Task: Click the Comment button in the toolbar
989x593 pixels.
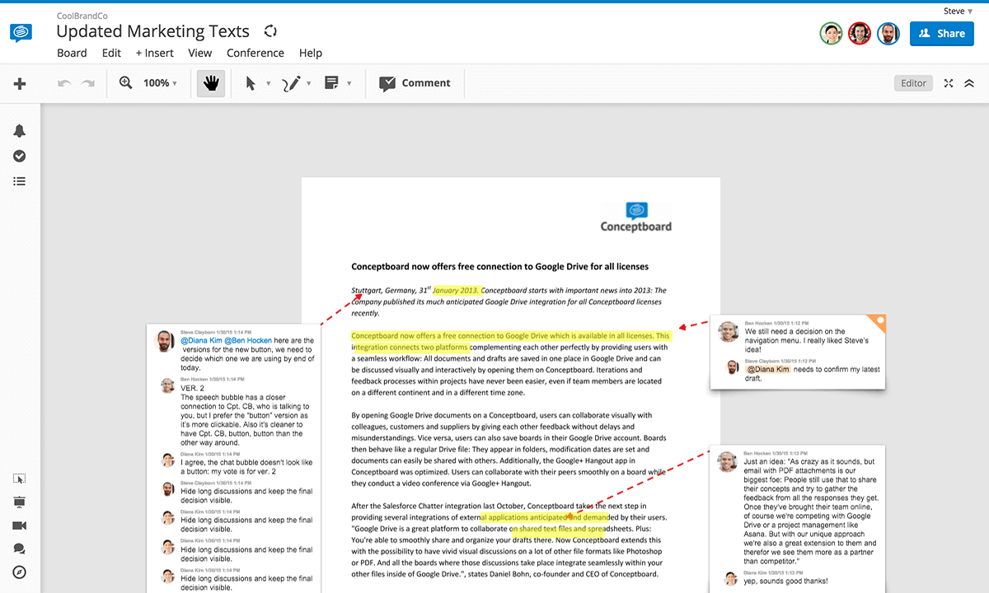Action: [415, 83]
